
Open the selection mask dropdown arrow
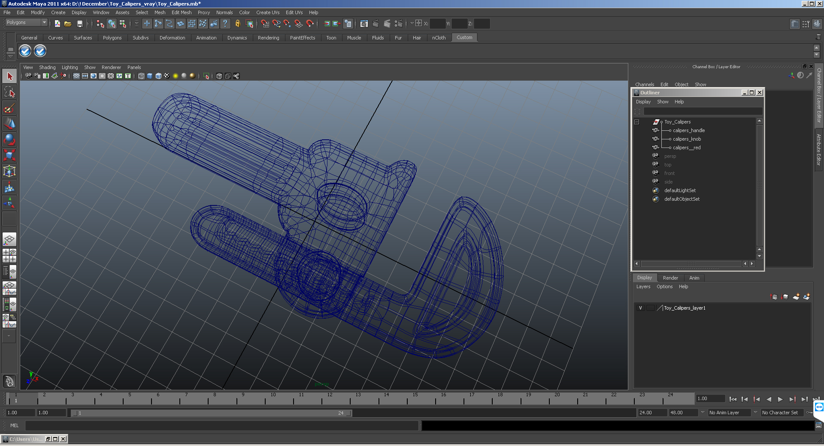pyautogui.click(x=136, y=24)
